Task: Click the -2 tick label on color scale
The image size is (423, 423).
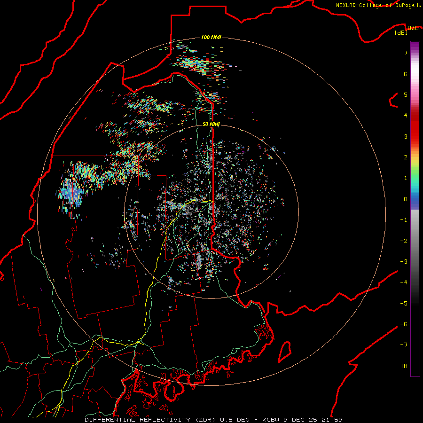Action: 404,241
